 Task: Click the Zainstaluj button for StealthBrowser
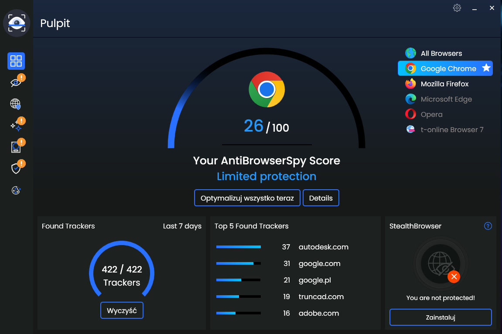441,317
